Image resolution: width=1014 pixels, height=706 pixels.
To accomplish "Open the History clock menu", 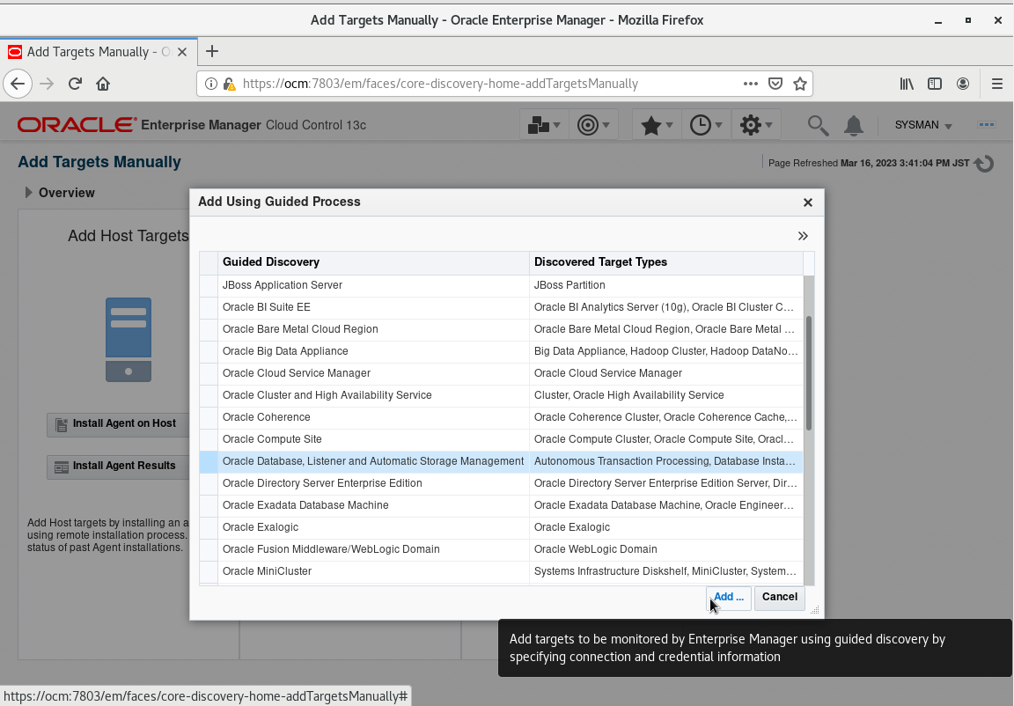I will click(x=706, y=125).
